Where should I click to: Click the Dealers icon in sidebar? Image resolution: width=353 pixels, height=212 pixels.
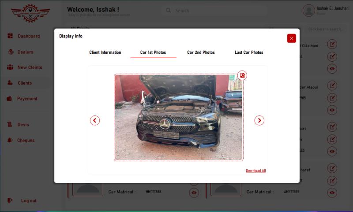(11, 52)
